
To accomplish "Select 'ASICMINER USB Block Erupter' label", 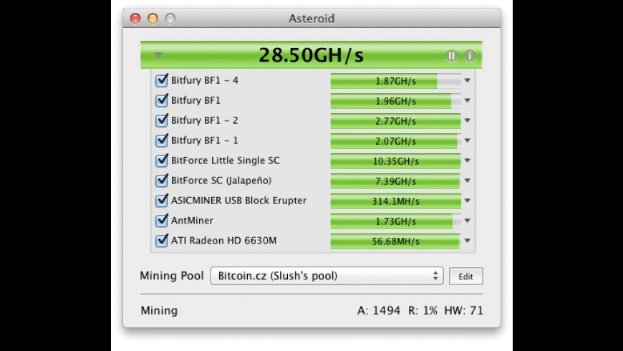I will coord(238,201).
